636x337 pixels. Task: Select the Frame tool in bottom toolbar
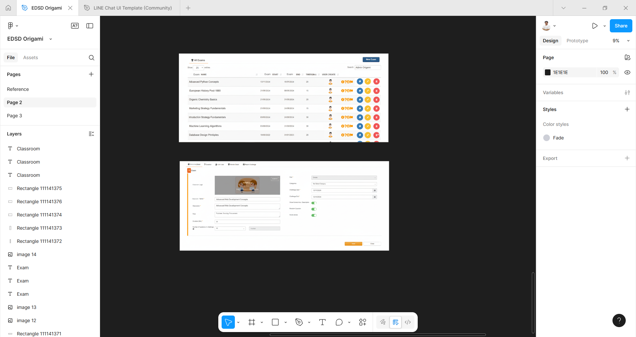[252, 322]
